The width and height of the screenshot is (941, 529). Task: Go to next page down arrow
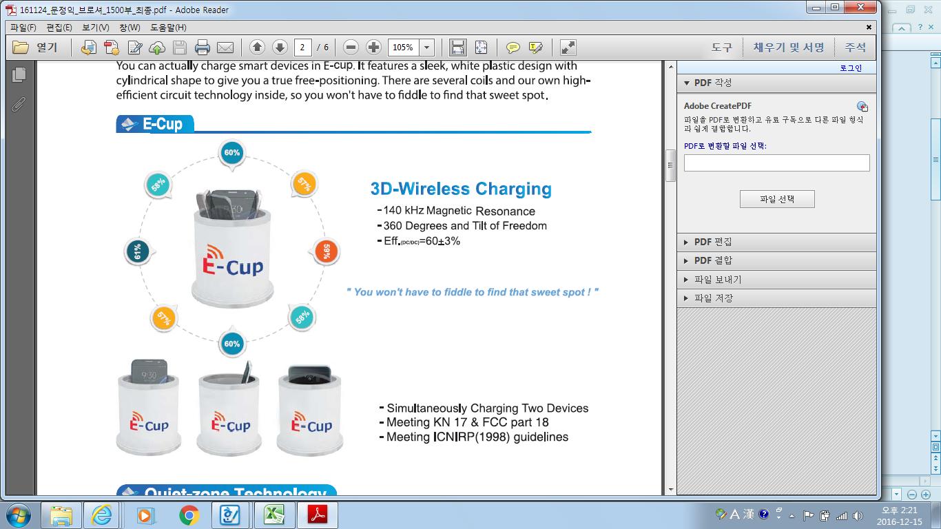coord(280,48)
